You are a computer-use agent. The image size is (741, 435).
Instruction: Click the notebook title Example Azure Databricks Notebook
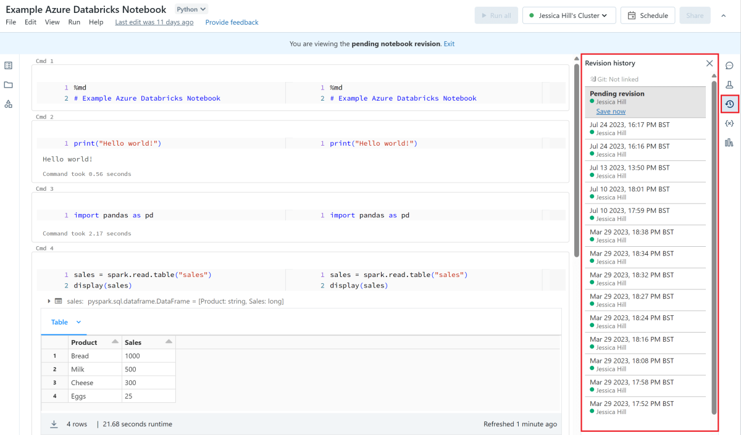click(x=86, y=9)
